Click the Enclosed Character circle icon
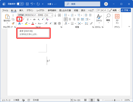This screenshot has width=133, height=102. pos(59,23)
